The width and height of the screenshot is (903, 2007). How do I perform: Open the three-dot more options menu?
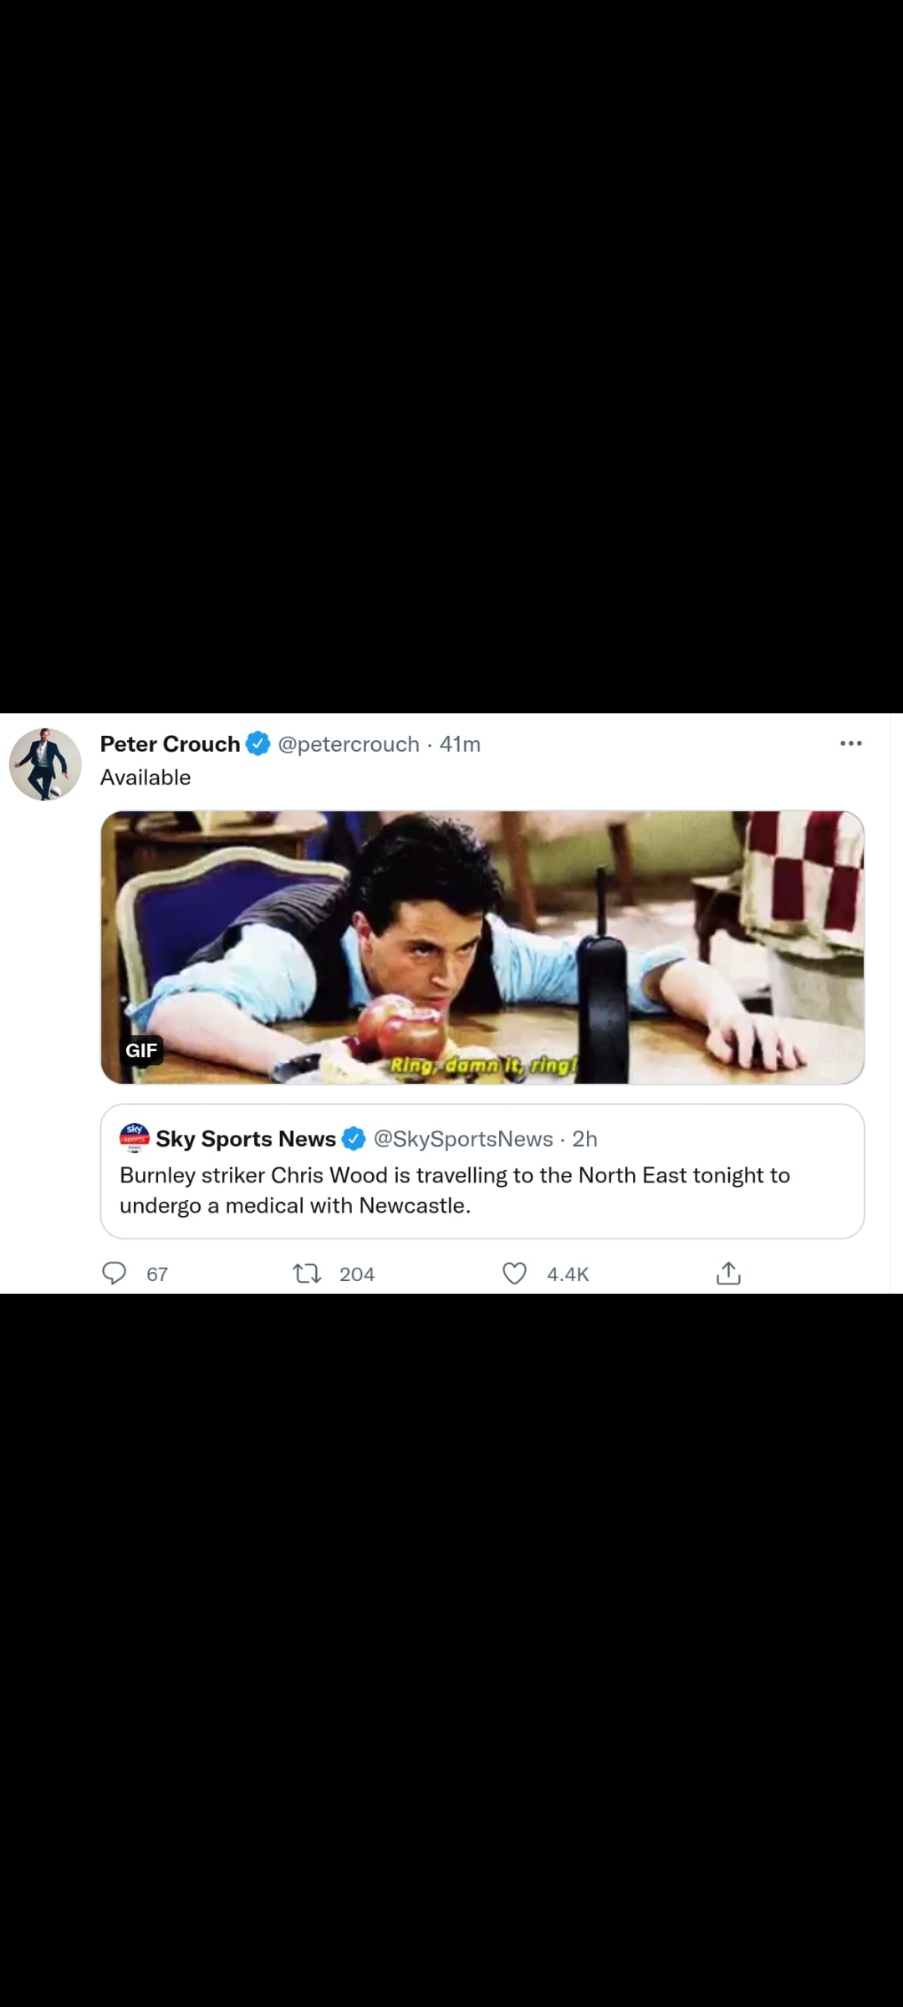pos(850,743)
